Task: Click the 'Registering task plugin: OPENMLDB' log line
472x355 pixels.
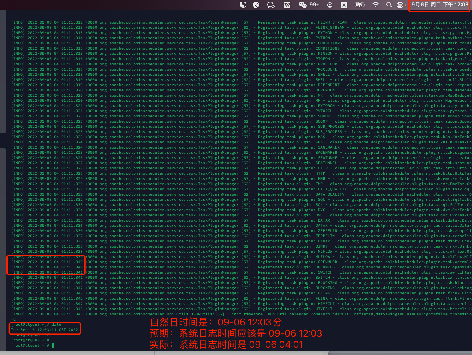Action: pos(242,262)
